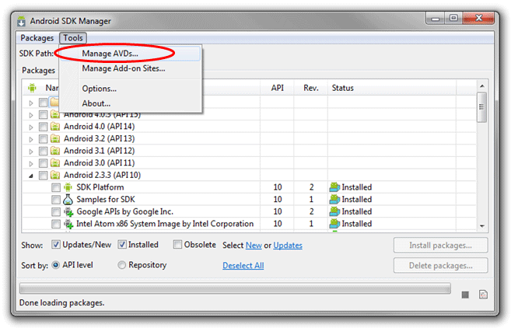Image resolution: width=511 pixels, height=328 pixels.
Task: Close the Tools menu by clicking Tools
Action: tap(73, 38)
